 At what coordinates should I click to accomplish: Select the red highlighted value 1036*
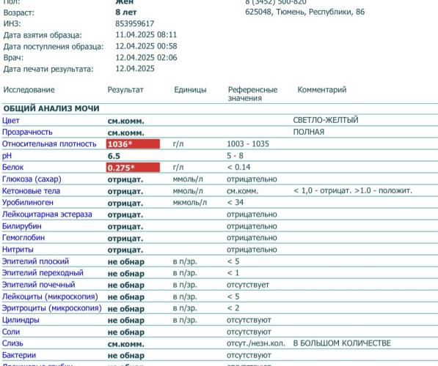[x=133, y=143]
